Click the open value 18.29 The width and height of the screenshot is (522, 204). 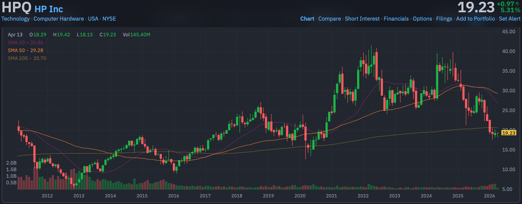40,35
